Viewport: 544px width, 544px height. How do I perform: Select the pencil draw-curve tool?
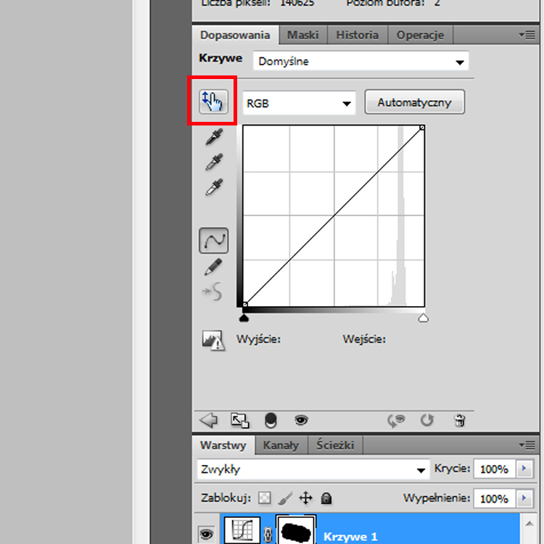(x=213, y=267)
